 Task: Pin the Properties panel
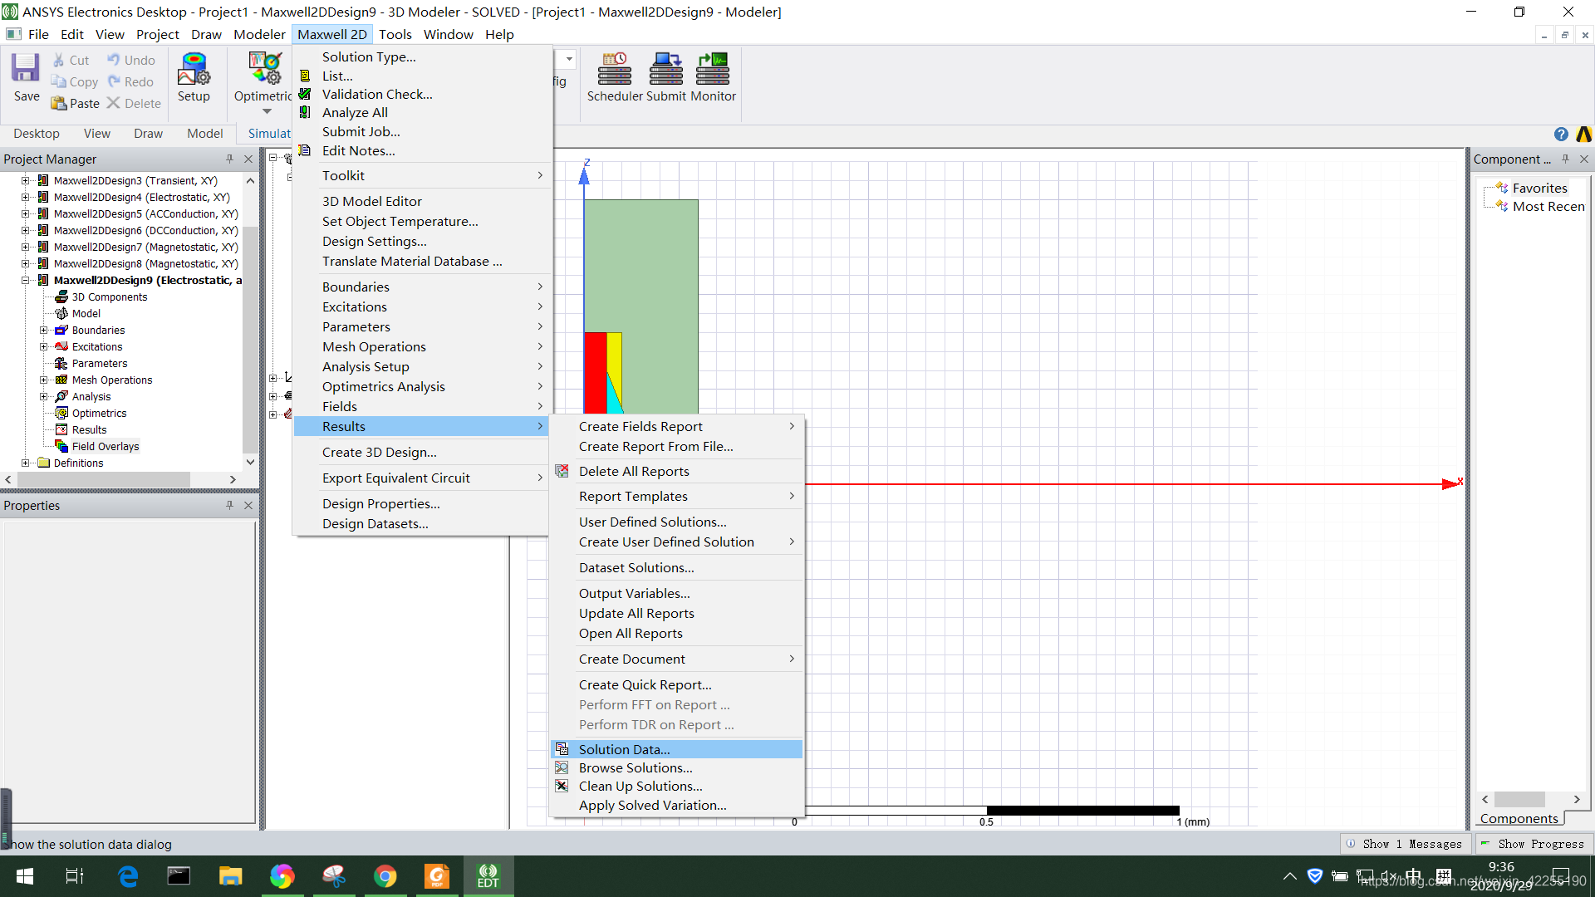[x=230, y=505]
